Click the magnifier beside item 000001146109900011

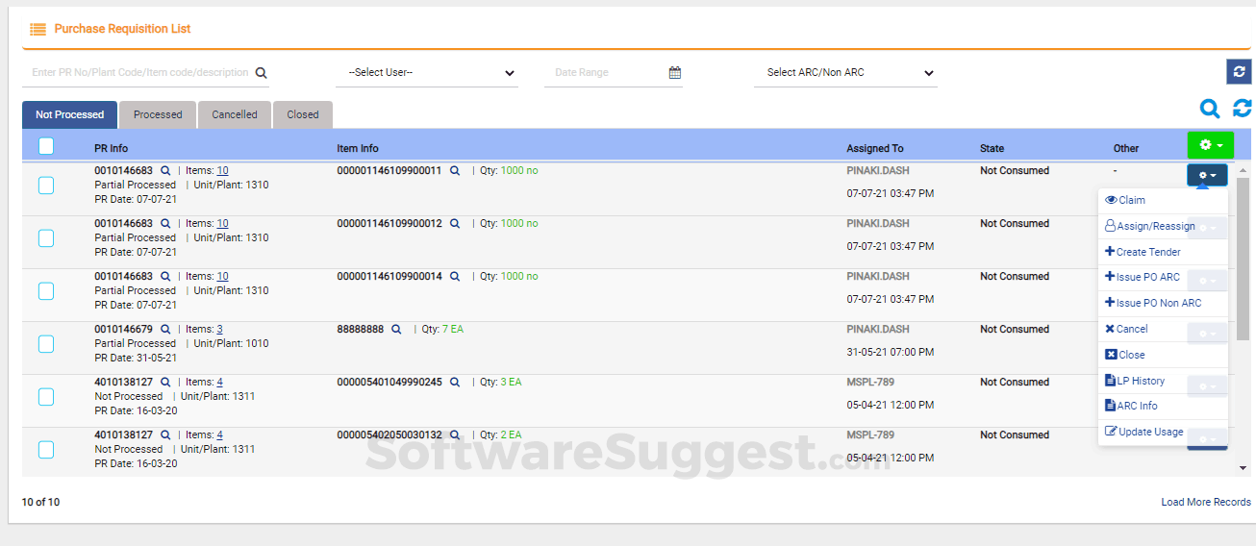click(455, 171)
